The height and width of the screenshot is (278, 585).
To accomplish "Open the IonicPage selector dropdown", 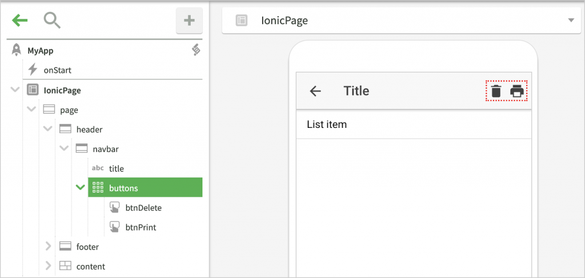I will tap(571, 21).
